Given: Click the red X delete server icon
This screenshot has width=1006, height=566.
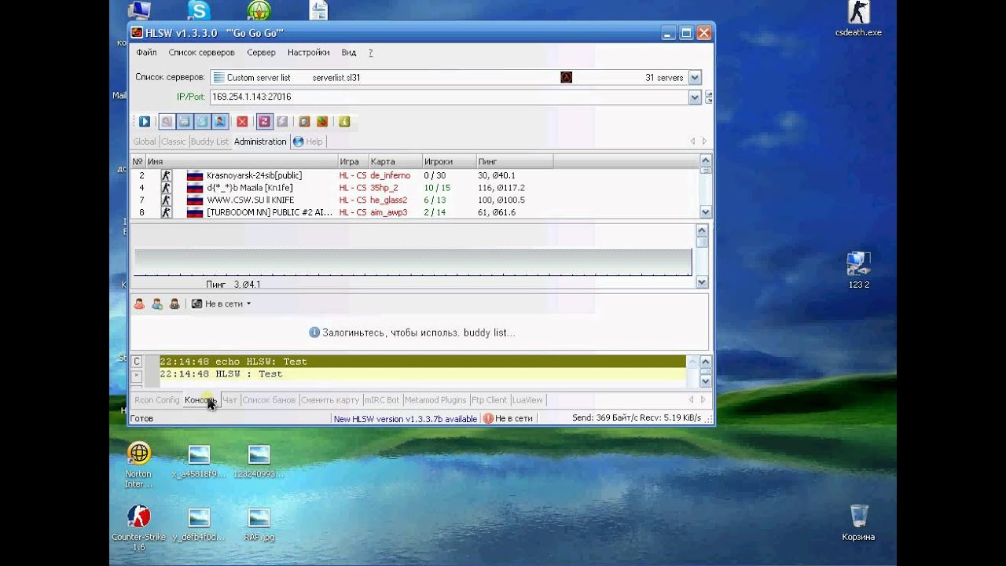Looking at the screenshot, I should pos(242,122).
